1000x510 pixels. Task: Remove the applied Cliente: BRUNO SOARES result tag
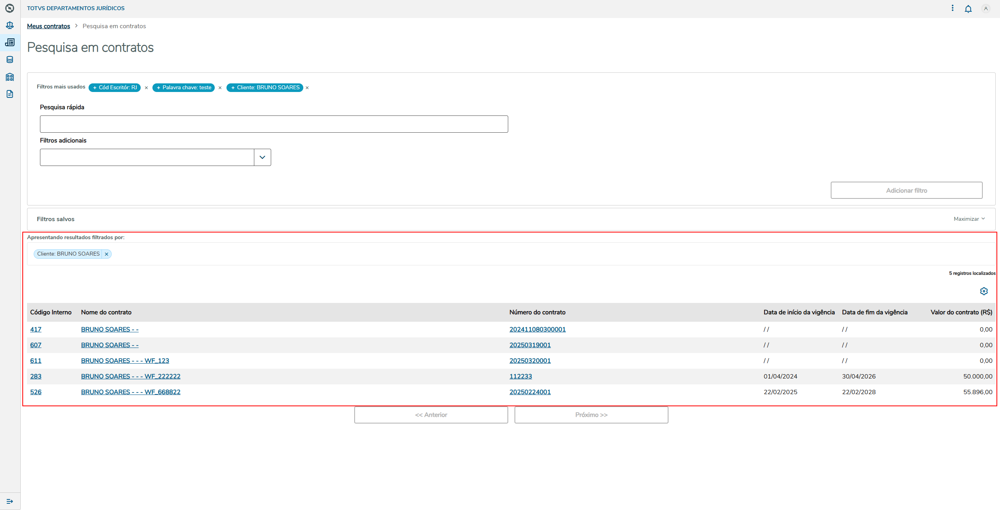tap(107, 254)
